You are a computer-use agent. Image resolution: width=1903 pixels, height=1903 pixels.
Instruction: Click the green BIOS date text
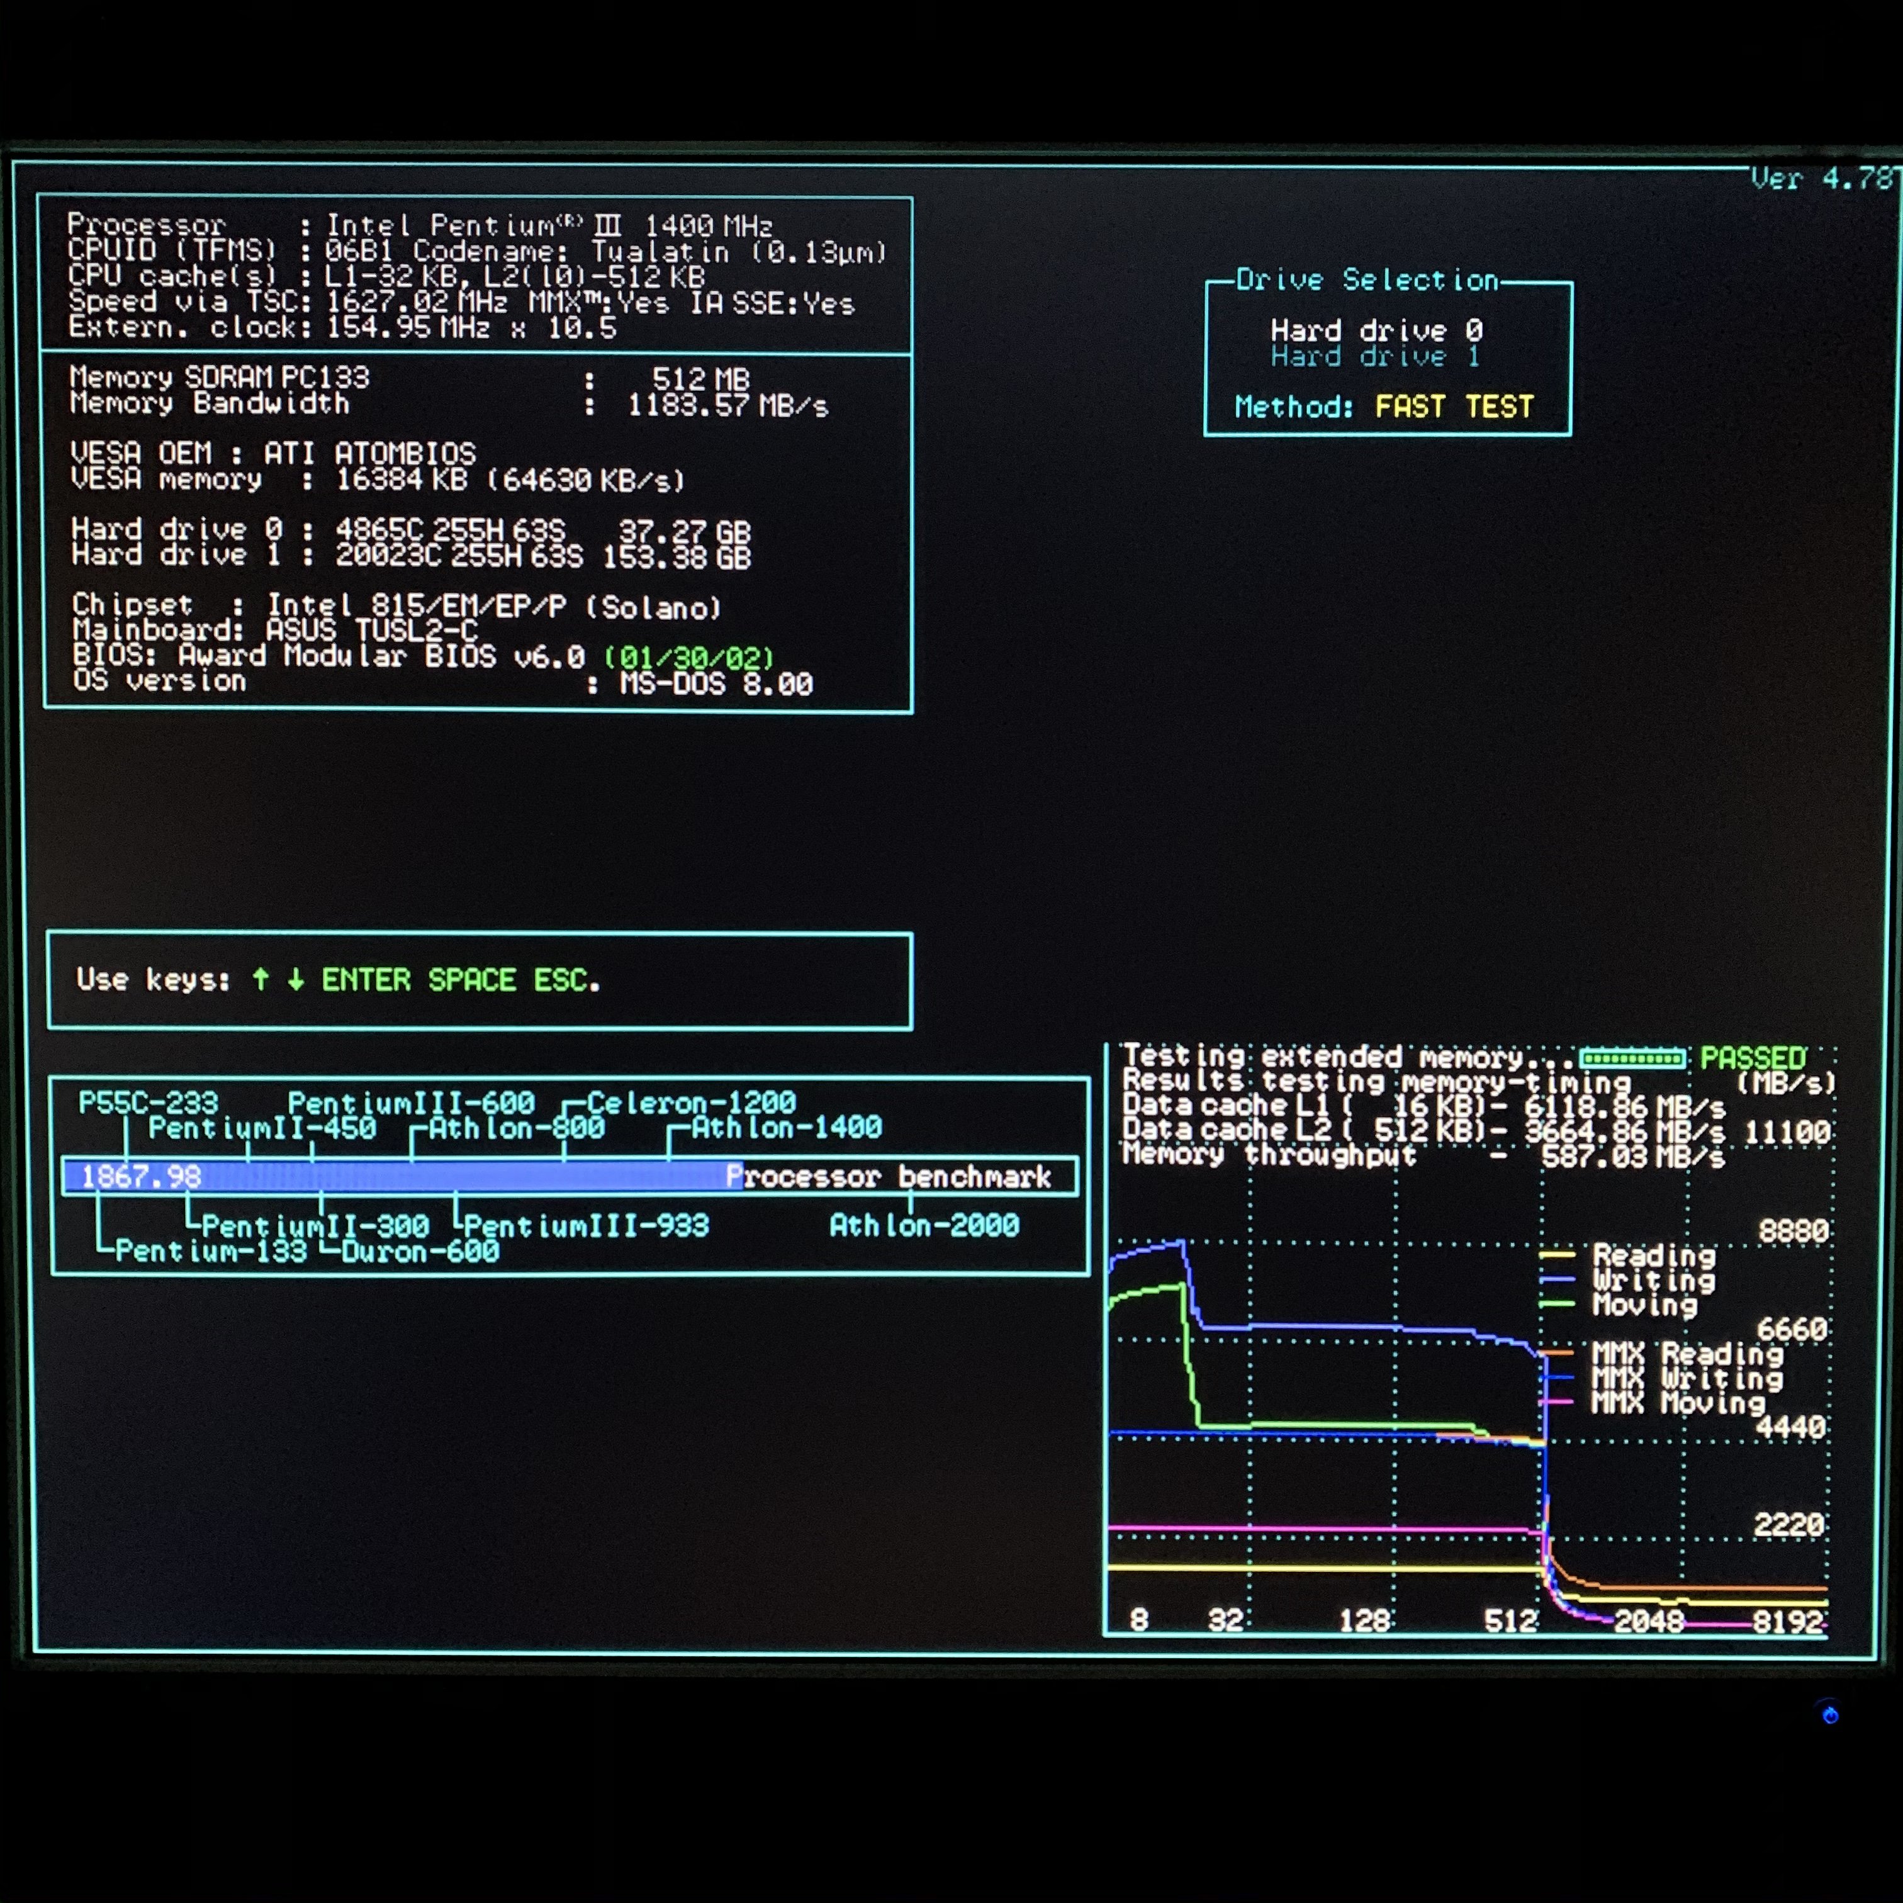pyautogui.click(x=690, y=657)
